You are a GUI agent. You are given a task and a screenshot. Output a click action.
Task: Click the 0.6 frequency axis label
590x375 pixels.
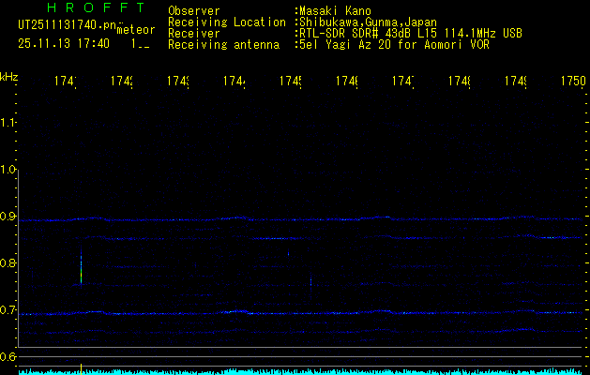coord(8,356)
